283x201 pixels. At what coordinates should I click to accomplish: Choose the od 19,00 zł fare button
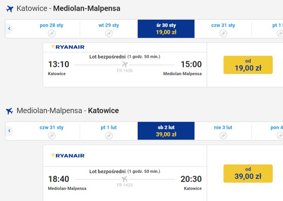pos(248,65)
